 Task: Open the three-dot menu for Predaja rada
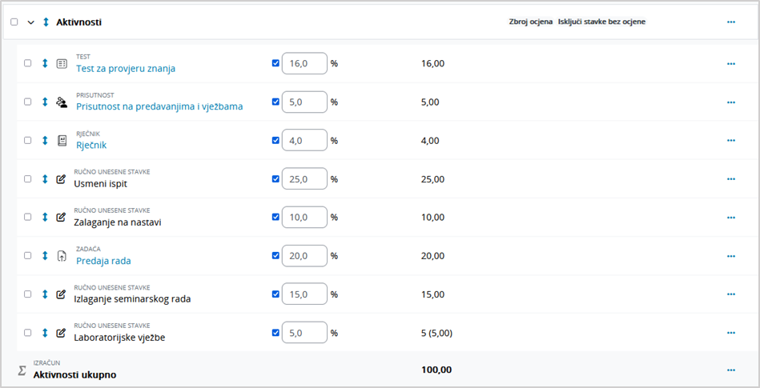tap(730, 255)
